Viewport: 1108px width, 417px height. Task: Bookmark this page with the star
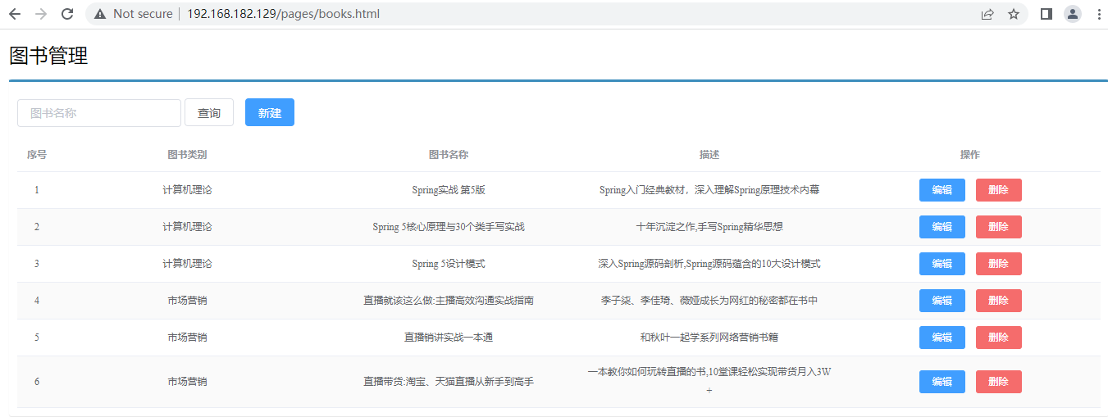pos(1014,14)
